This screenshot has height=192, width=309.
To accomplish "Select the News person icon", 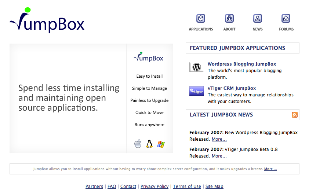I will (x=258, y=18).
